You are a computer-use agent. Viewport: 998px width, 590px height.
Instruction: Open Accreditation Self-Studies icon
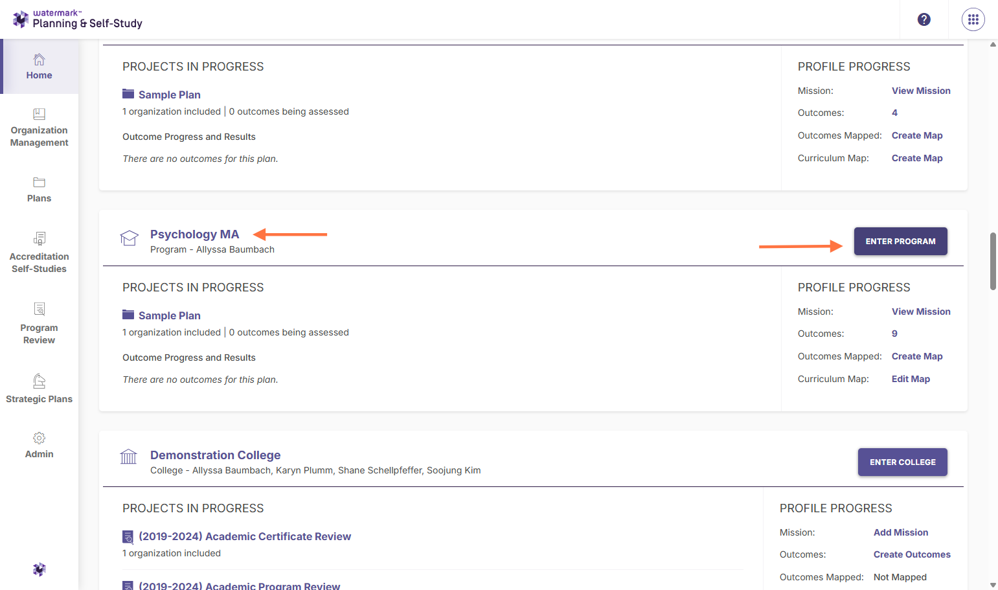(x=40, y=238)
